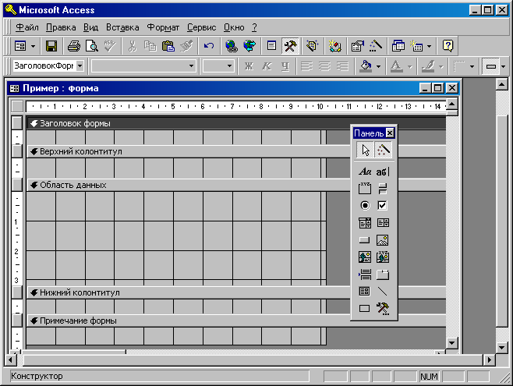Click the Copy icon in toolbar
This screenshot has width=513, height=386.
[150, 46]
